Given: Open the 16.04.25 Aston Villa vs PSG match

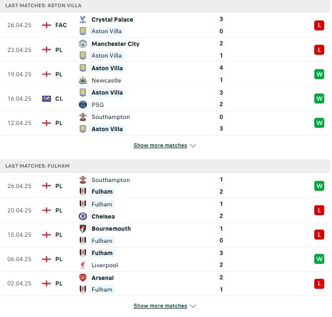Looking at the screenshot, I should pos(165,98).
